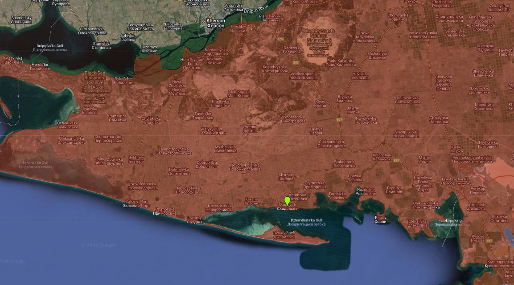
Task: Select the Lazurne resort label
Action: (194, 220)
